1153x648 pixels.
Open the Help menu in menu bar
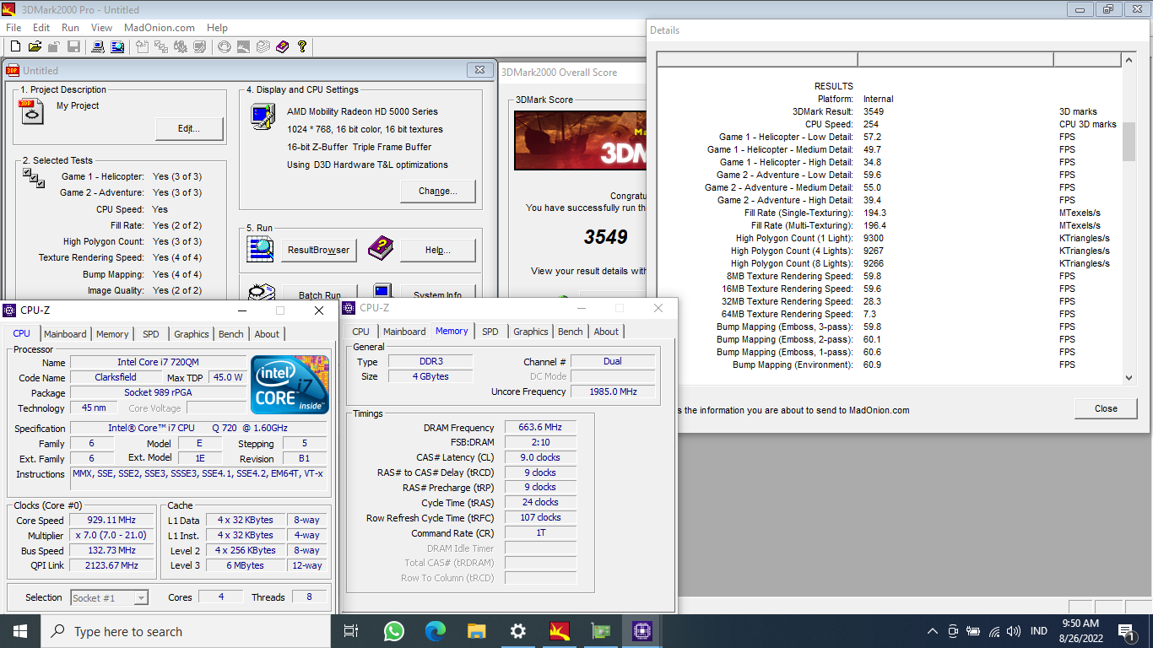218,27
